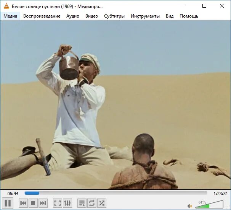231x210 pixels.
Task: Stop the video playback
Action: pos(33,203)
